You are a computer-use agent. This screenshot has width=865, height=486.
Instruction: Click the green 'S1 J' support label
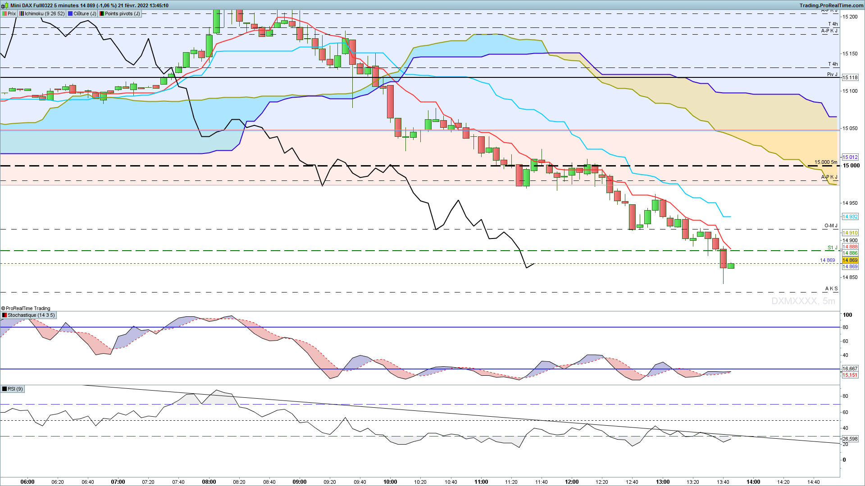833,247
